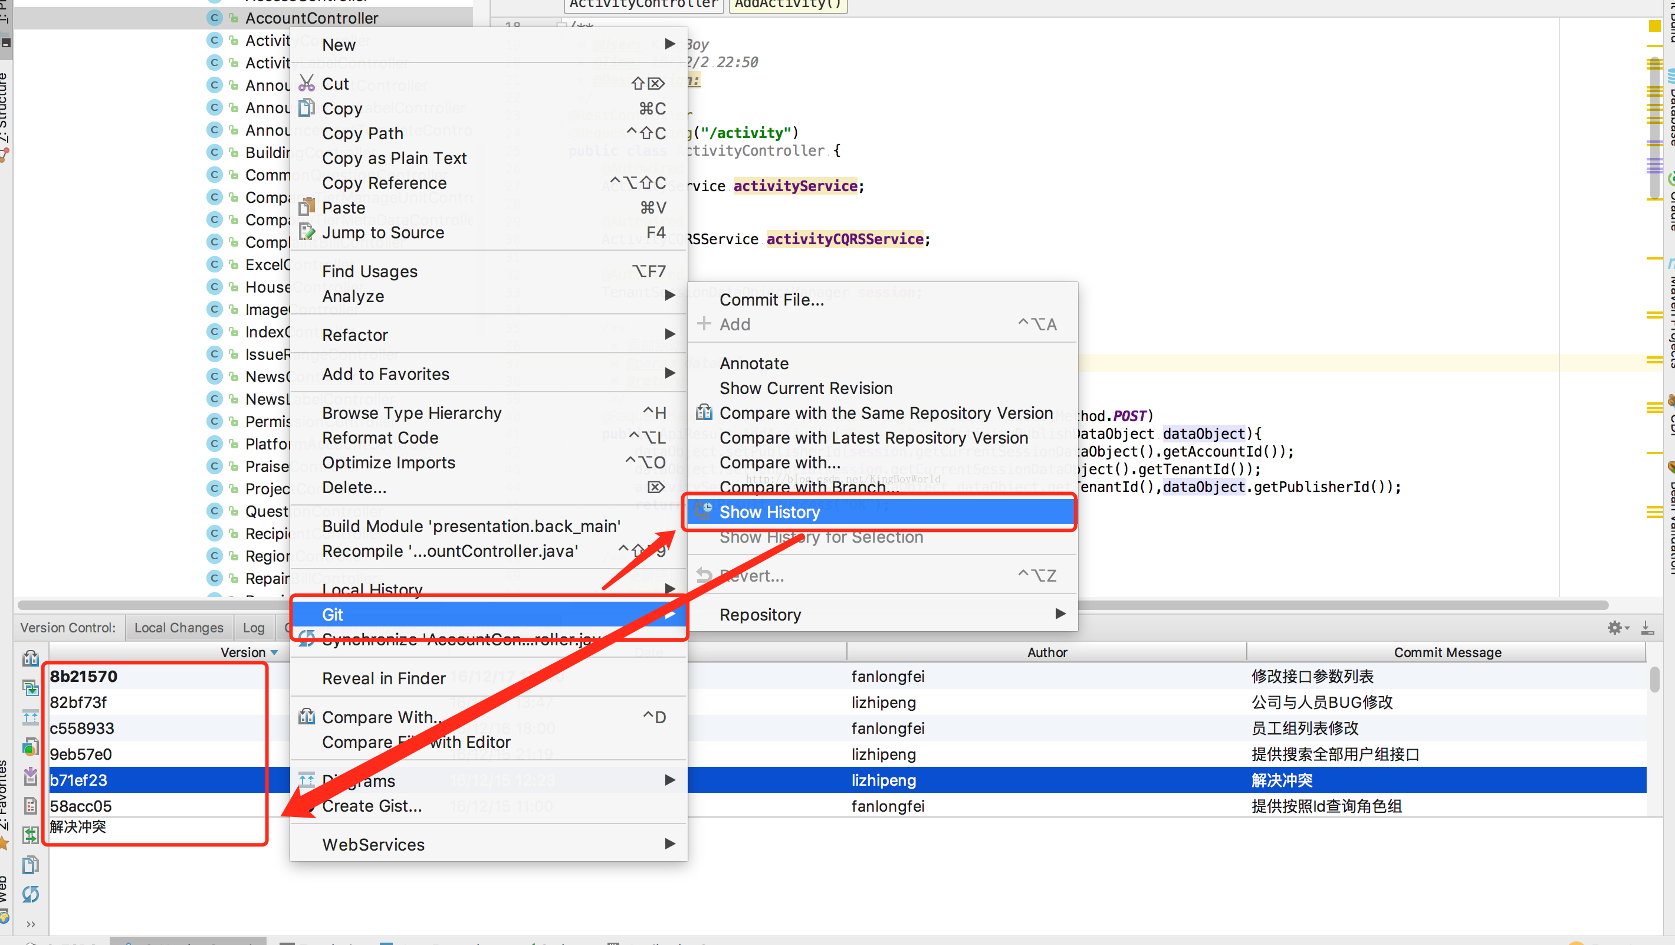1675x945 pixels.
Task: Click the purple down-arrow Get revision icon
Action: 30,775
